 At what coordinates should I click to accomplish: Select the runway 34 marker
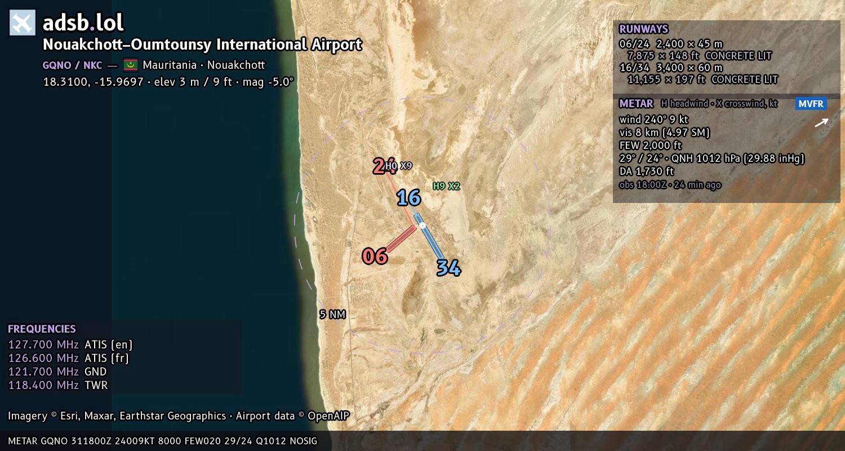[448, 268]
